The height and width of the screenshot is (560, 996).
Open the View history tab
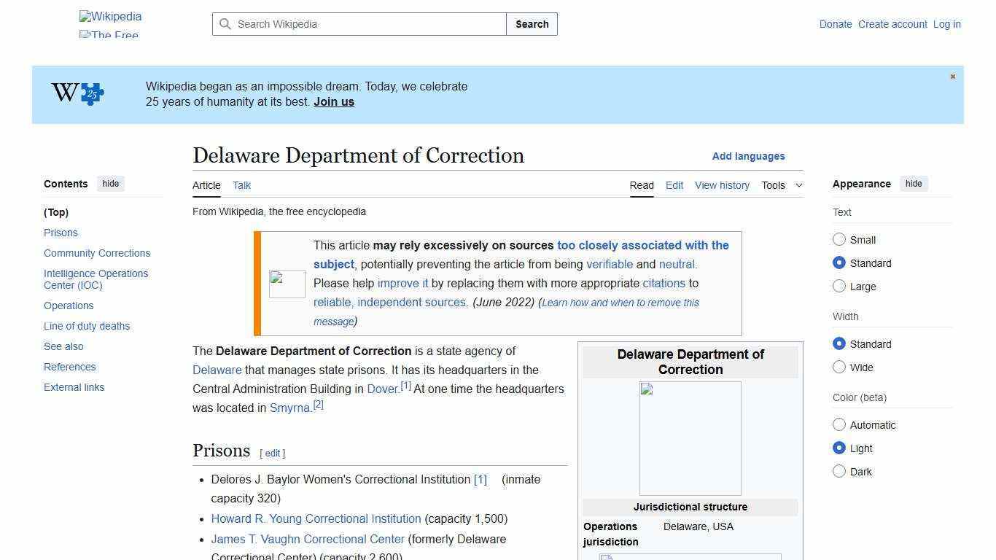click(722, 185)
